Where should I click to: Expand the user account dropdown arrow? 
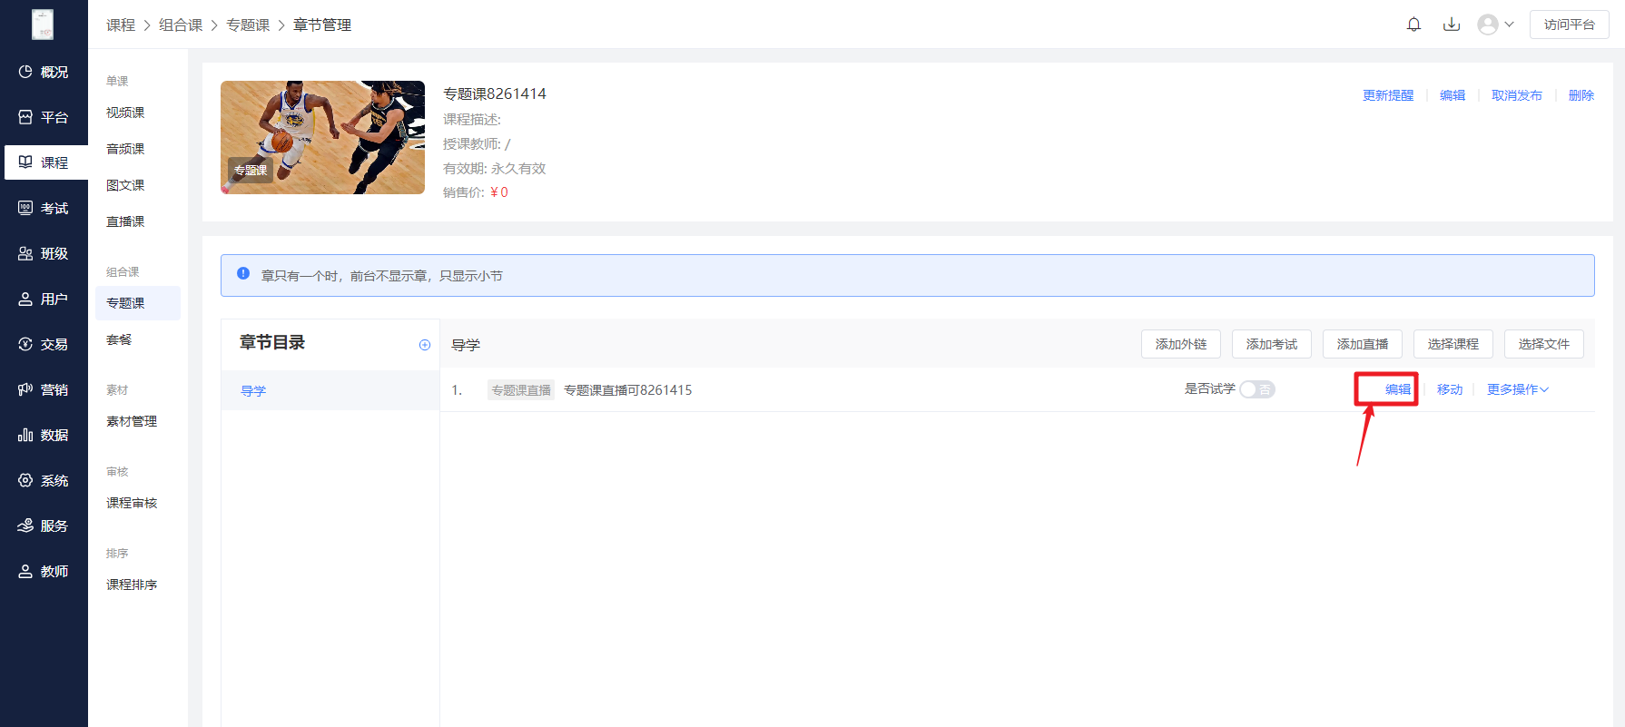(x=1509, y=25)
